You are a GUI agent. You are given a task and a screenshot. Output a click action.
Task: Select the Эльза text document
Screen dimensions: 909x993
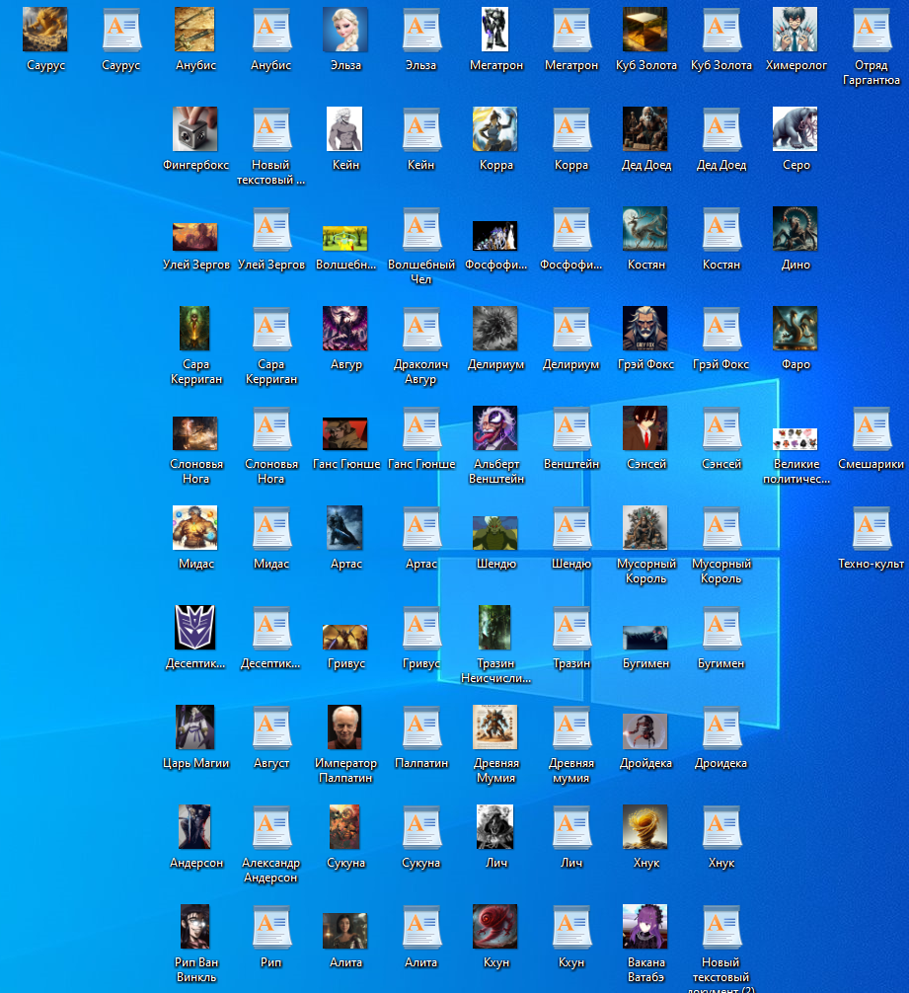421,30
